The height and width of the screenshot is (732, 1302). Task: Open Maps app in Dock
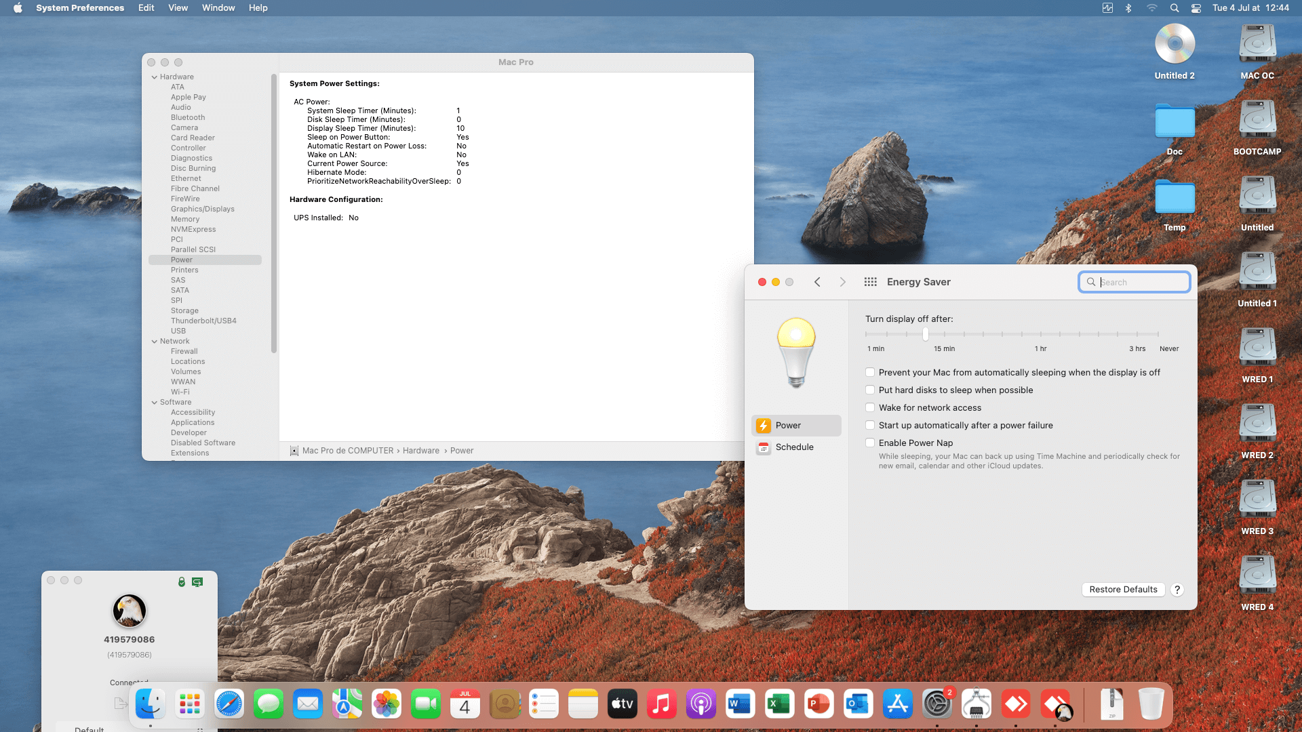(347, 704)
